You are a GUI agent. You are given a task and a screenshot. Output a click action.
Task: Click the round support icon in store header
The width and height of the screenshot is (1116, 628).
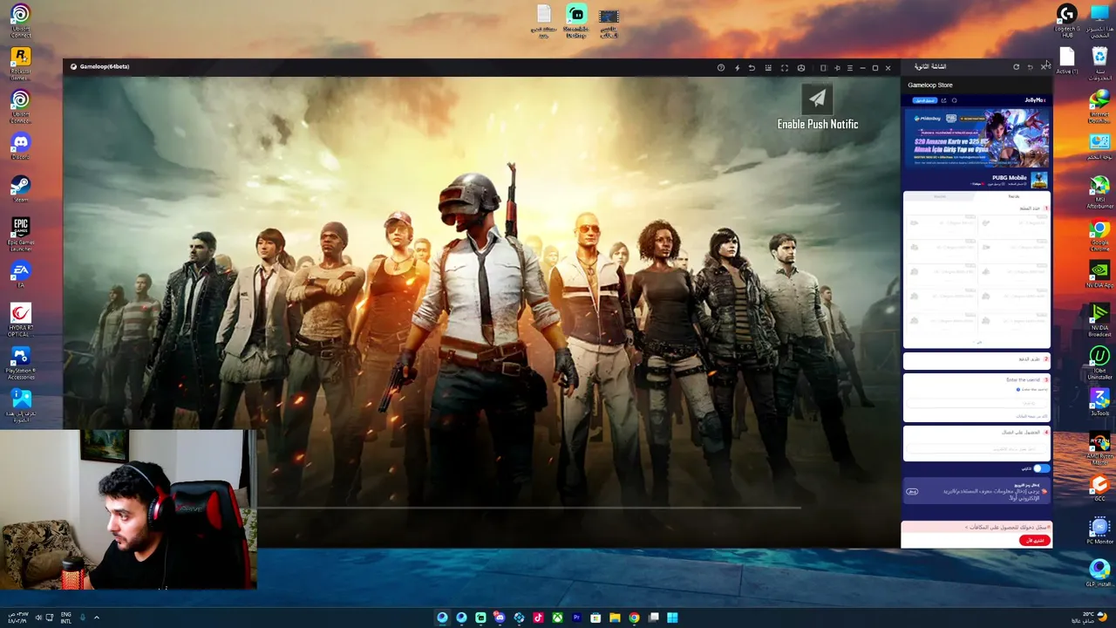pos(954,100)
